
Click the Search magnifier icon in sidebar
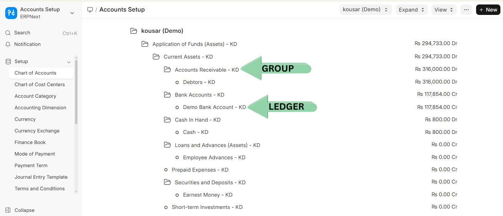(x=8, y=33)
